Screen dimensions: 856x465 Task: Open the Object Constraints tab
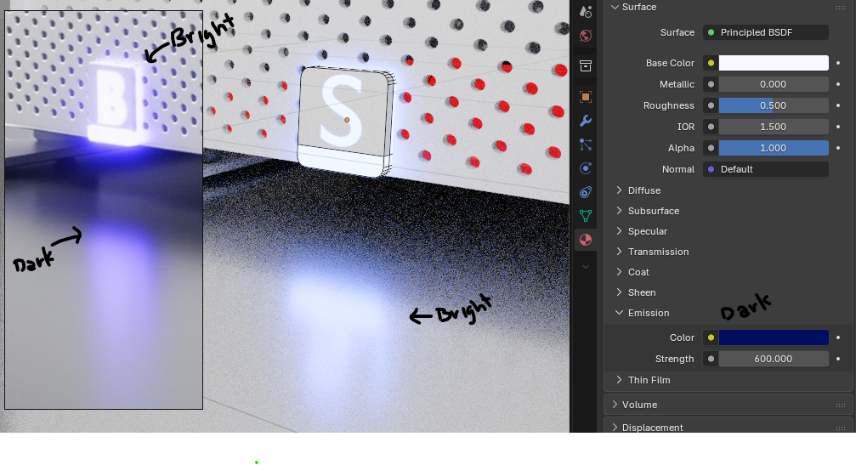[585, 192]
